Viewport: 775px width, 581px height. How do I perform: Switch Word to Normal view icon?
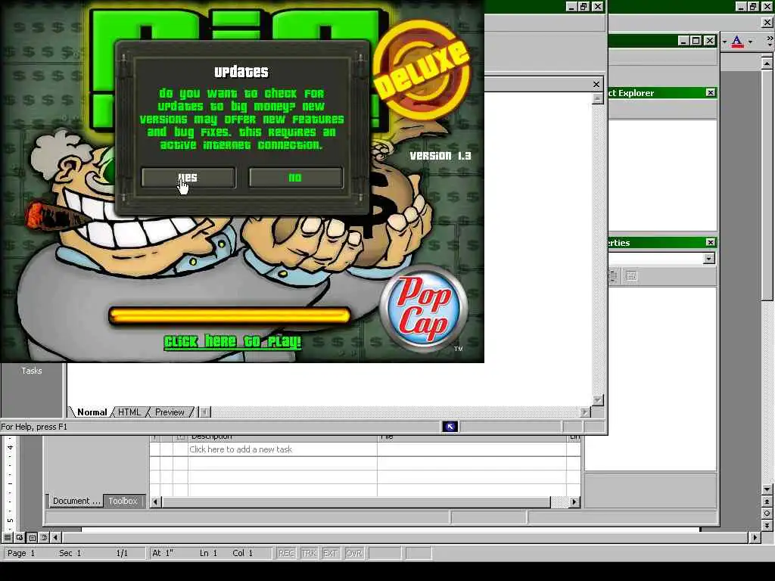coord(8,538)
